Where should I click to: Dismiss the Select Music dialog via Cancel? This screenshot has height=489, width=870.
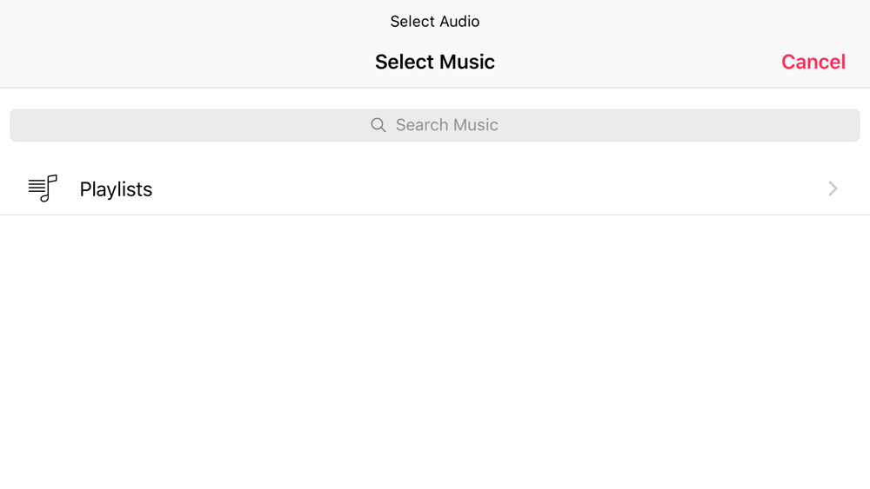[x=813, y=62]
